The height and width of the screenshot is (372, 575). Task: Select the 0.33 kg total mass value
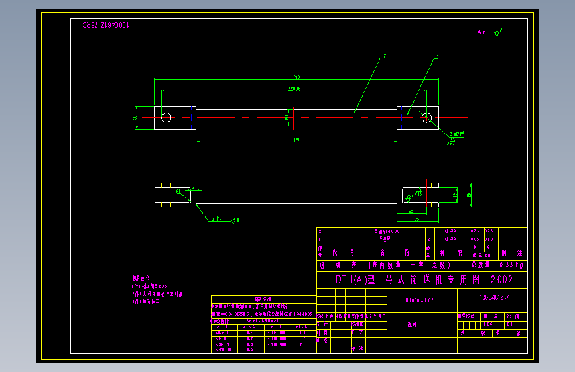click(x=511, y=265)
